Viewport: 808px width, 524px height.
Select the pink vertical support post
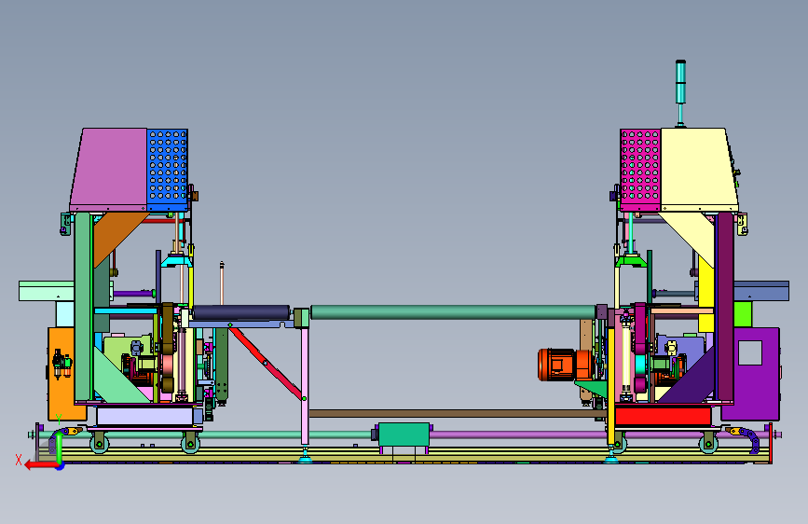305,385
